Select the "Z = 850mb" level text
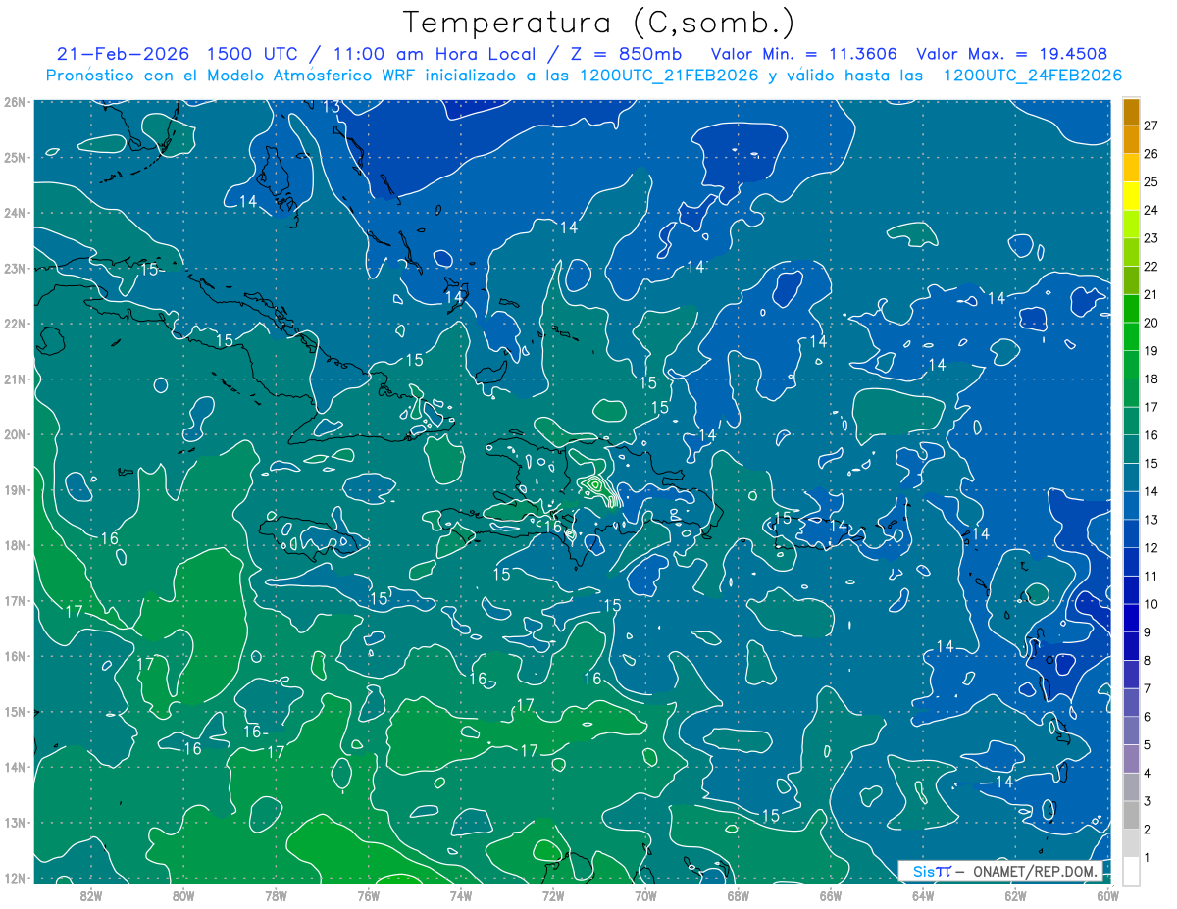This screenshot has height=909, width=1177. (x=628, y=54)
